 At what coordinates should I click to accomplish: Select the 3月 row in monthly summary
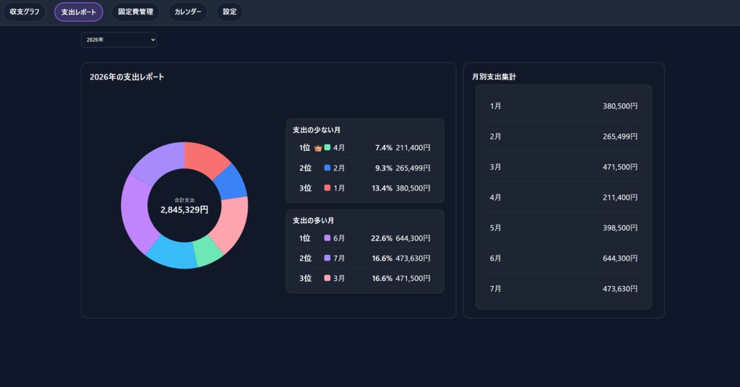[x=564, y=167]
